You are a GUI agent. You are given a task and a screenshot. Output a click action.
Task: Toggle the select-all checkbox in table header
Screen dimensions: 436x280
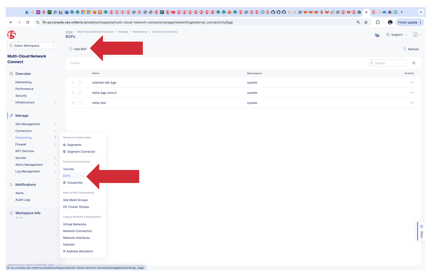click(80, 73)
